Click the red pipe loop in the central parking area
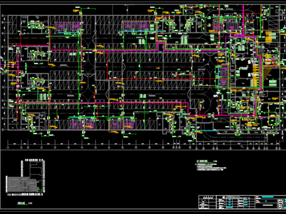Screen dimensions: 286x214 pos(151,65)
